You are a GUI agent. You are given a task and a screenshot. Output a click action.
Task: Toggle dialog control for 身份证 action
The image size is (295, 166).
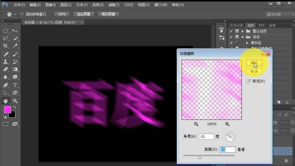tap(237, 43)
